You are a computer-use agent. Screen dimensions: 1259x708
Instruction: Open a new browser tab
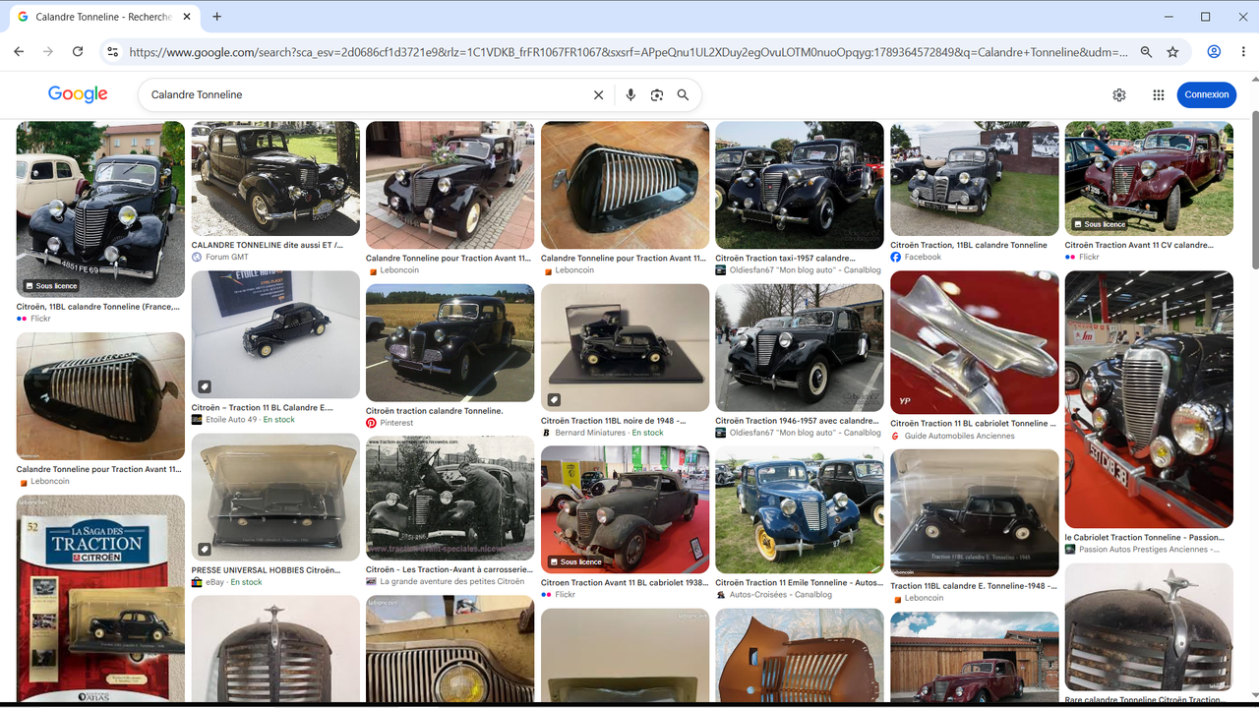(x=216, y=17)
